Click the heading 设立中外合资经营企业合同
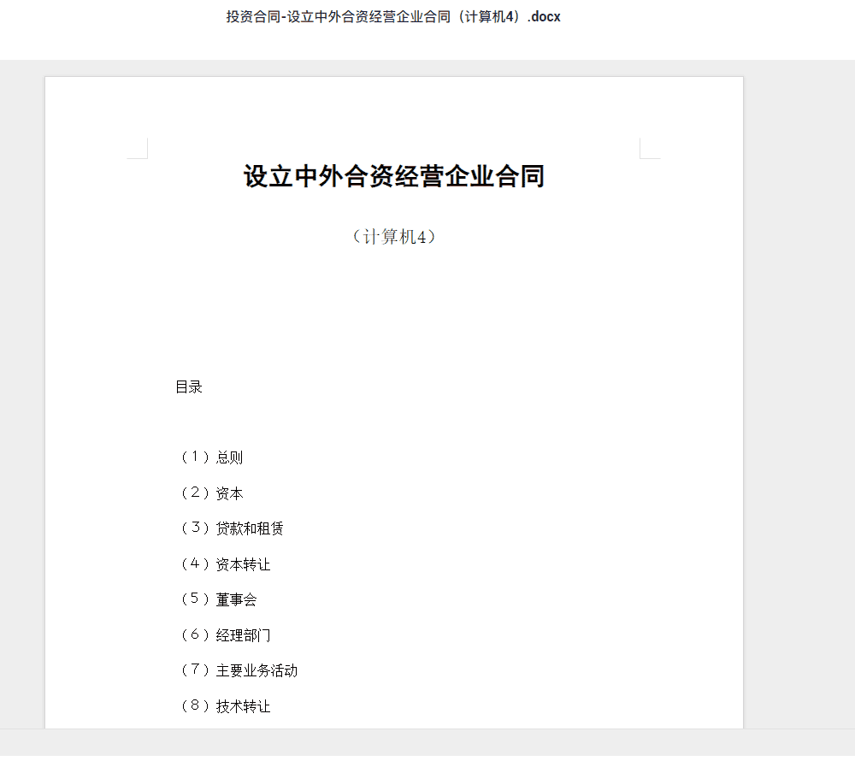Image resolution: width=855 pixels, height=761 pixels. click(393, 176)
